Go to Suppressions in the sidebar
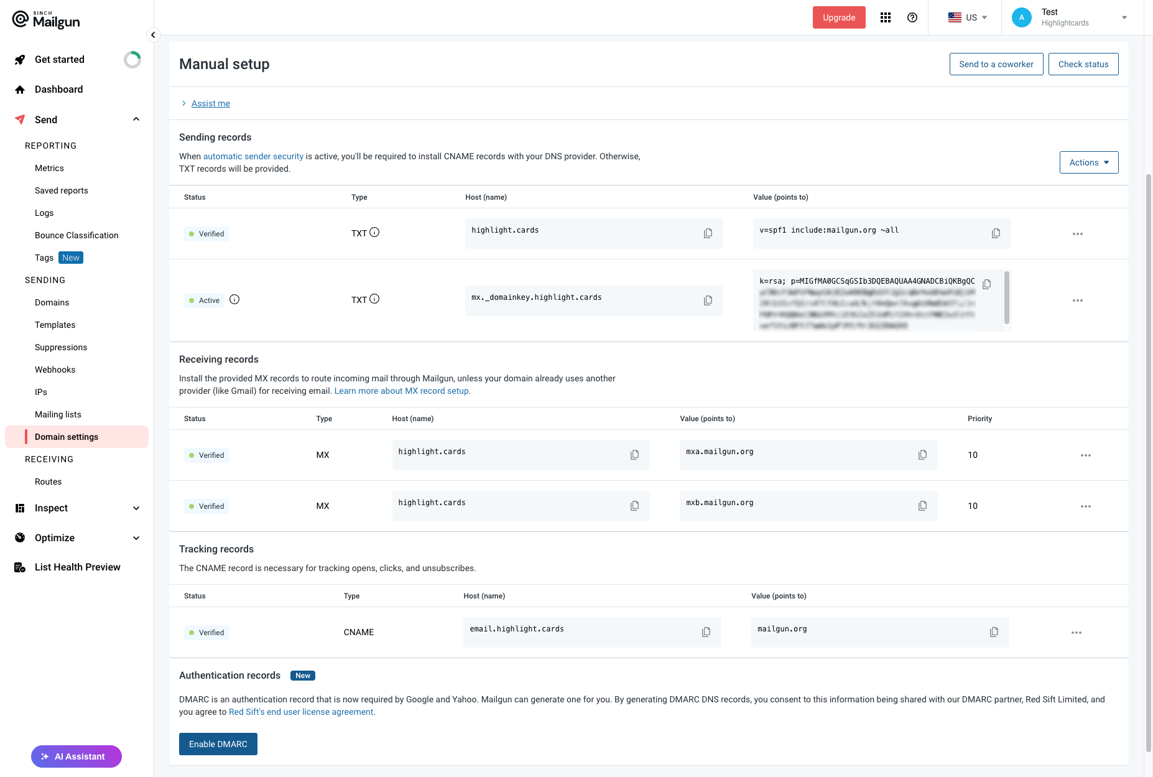 pyautogui.click(x=61, y=347)
